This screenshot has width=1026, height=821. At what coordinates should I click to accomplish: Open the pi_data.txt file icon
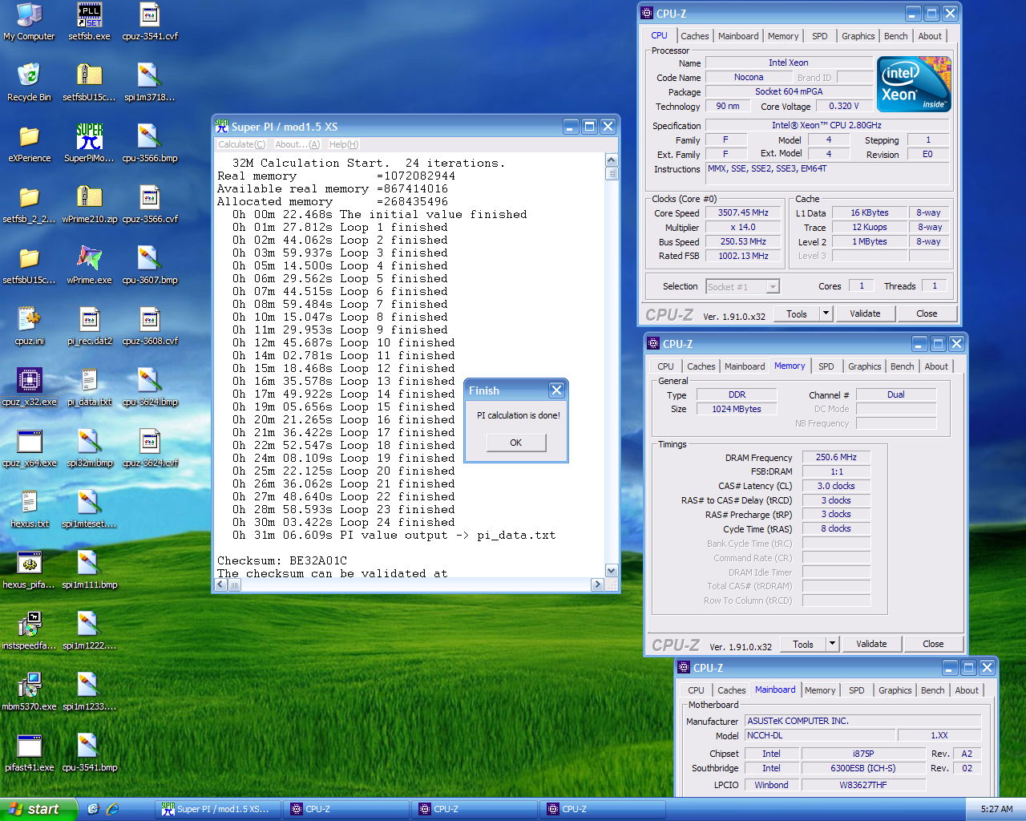click(x=89, y=387)
